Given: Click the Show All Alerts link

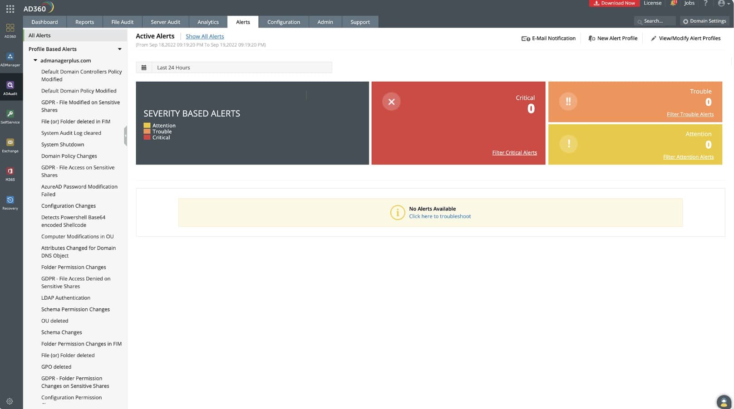Looking at the screenshot, I should click(205, 36).
